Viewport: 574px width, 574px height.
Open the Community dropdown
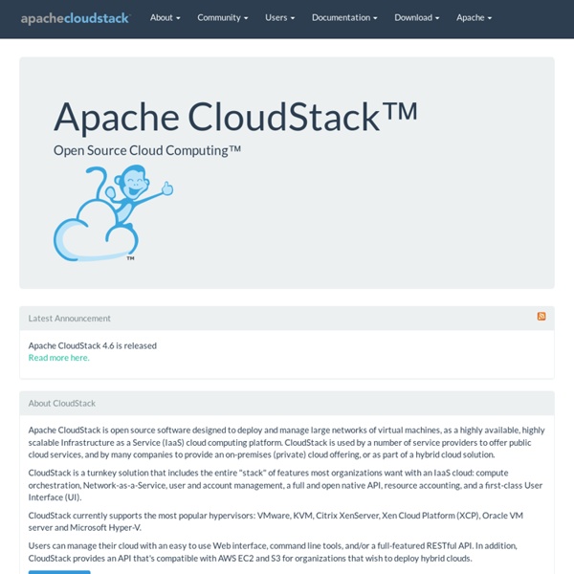click(222, 18)
